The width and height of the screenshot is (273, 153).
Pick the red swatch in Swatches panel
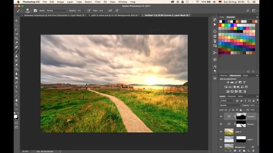pyautogui.click(x=220, y=25)
